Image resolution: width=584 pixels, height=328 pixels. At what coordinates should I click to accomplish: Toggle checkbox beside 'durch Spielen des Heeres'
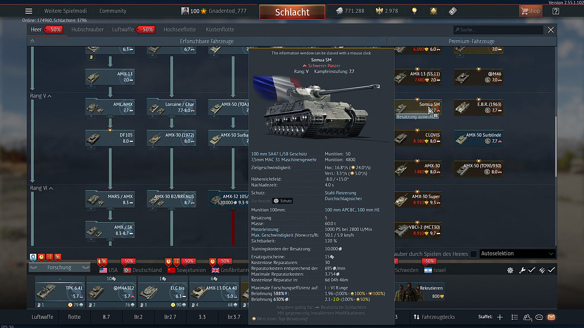474,254
